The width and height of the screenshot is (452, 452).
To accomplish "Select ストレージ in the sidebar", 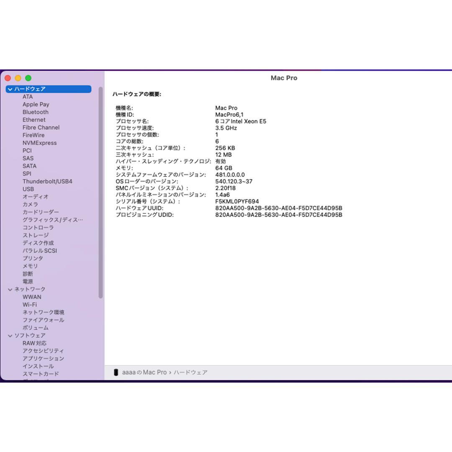I will (x=36, y=235).
